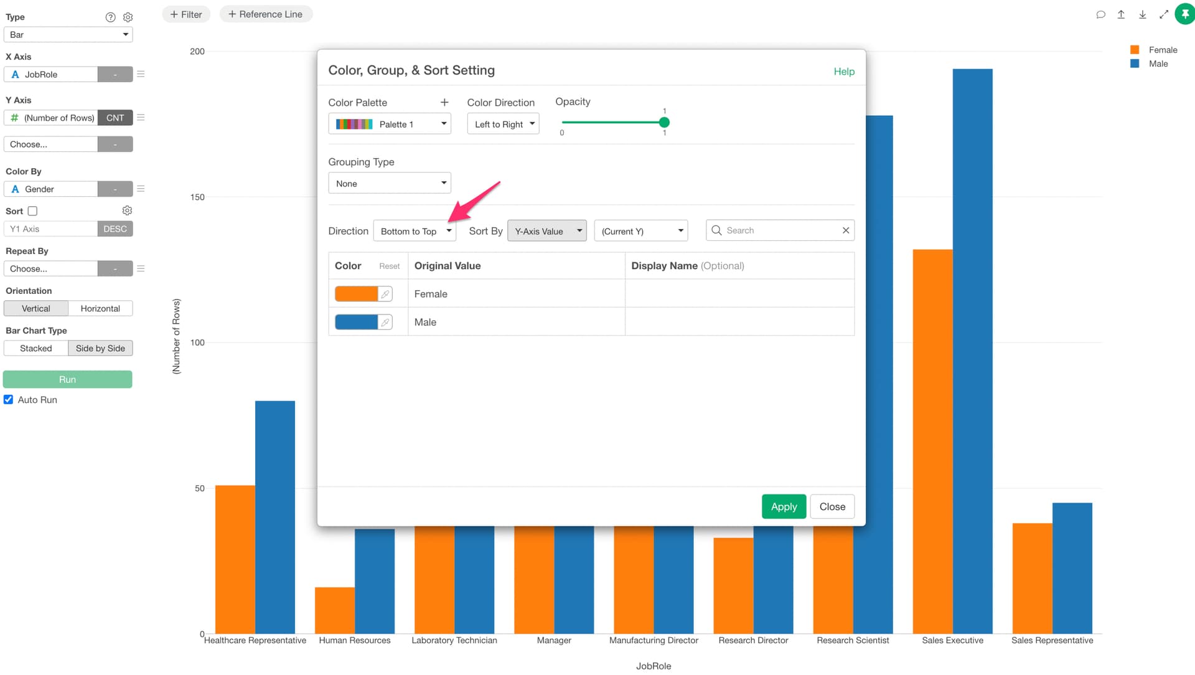Click the download arrow icon
The image size is (1195, 675).
click(x=1143, y=14)
